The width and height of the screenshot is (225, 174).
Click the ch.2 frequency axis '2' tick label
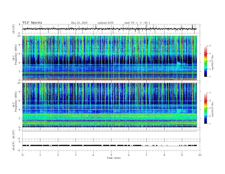[x=20, y=119]
